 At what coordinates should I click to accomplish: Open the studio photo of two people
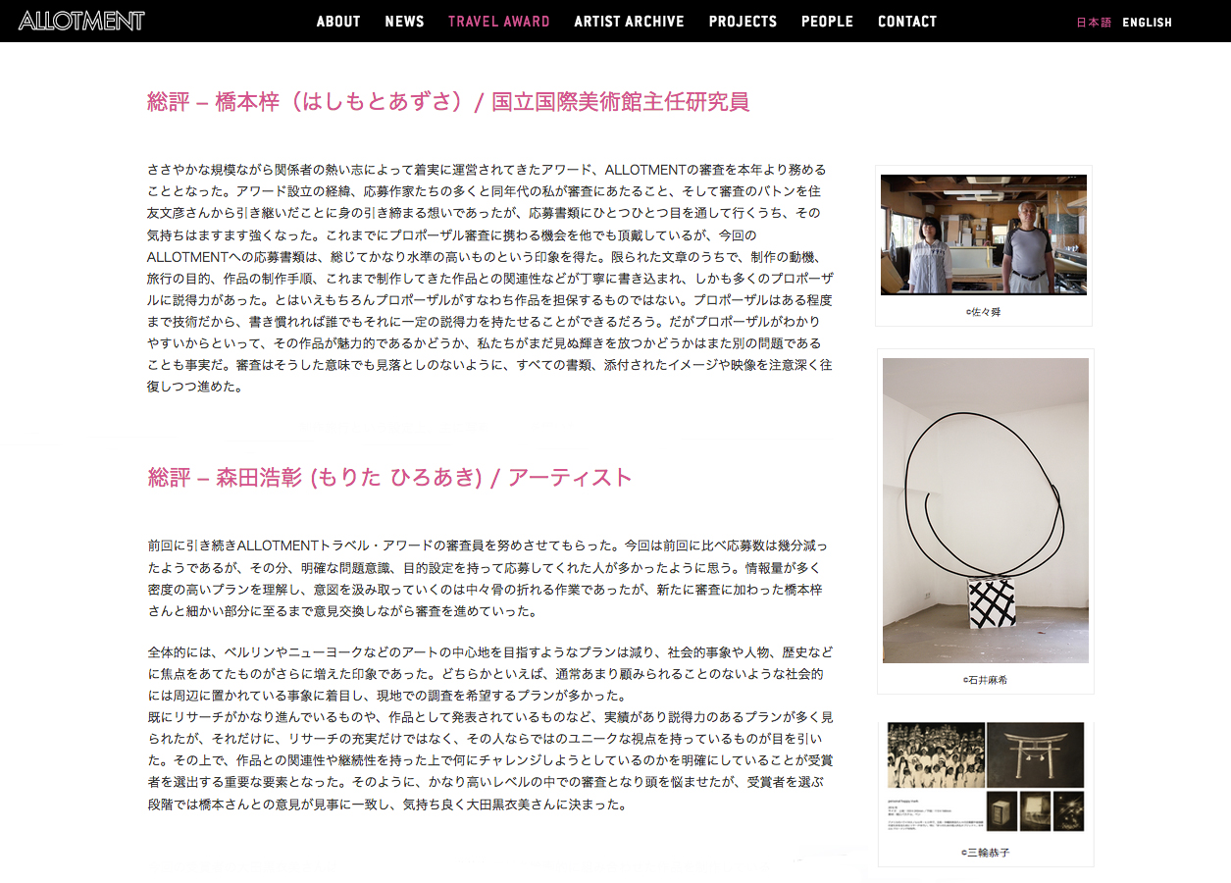(983, 234)
